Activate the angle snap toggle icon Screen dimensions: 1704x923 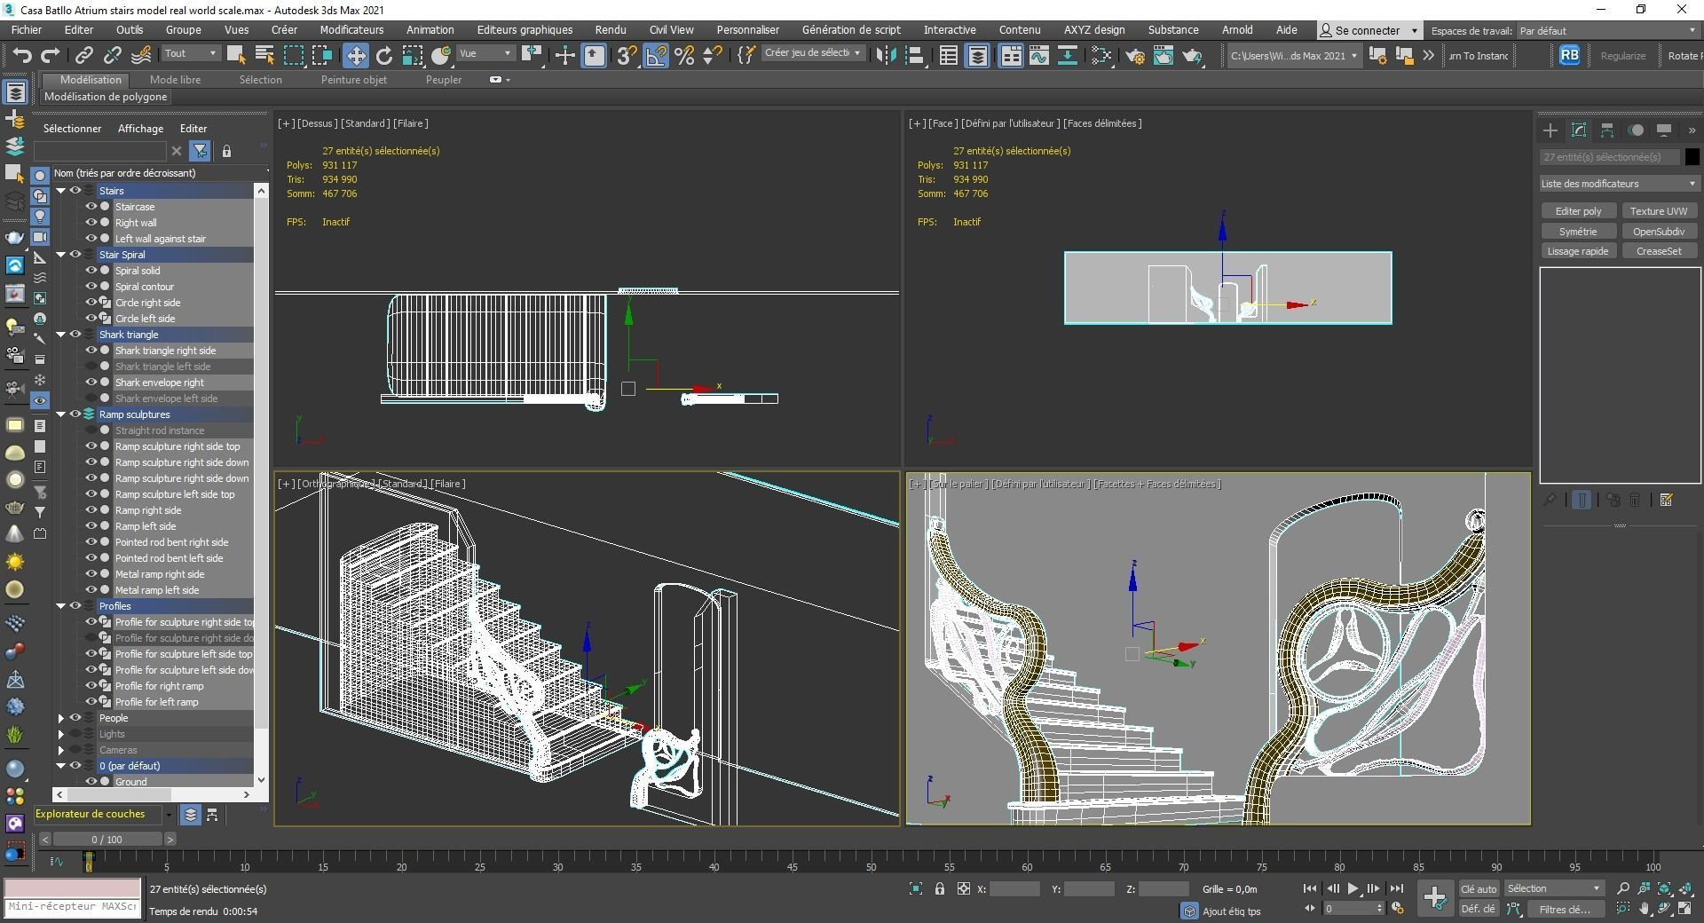pyautogui.click(x=655, y=55)
